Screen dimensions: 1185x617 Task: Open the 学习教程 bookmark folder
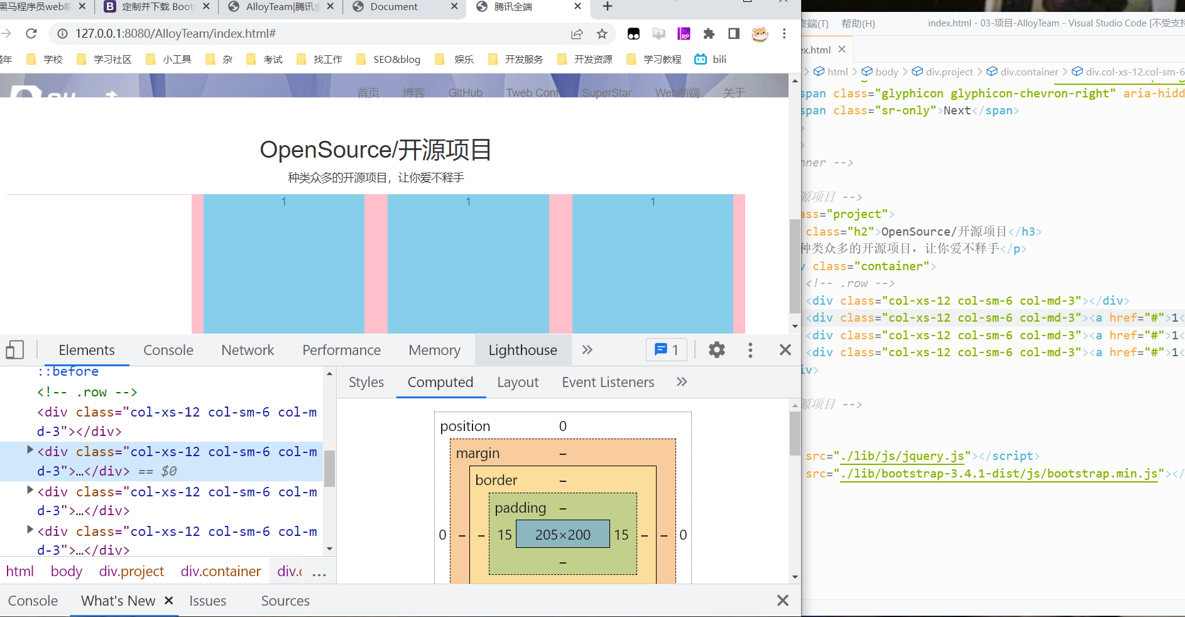coord(653,59)
